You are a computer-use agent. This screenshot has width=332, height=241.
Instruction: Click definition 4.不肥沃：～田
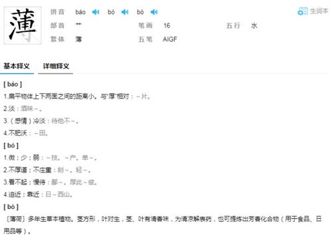[x=26, y=133]
